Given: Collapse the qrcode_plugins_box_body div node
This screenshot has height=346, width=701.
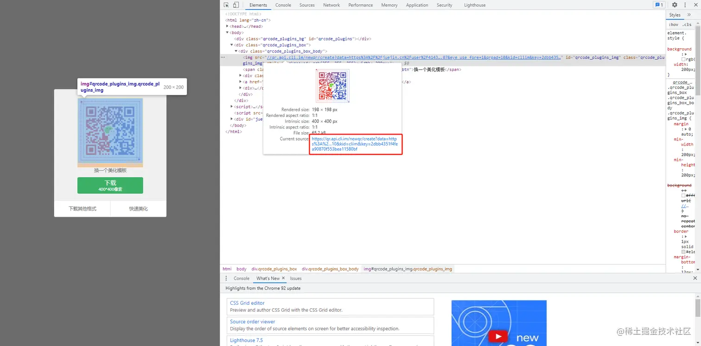Looking at the screenshot, I should coord(236,51).
